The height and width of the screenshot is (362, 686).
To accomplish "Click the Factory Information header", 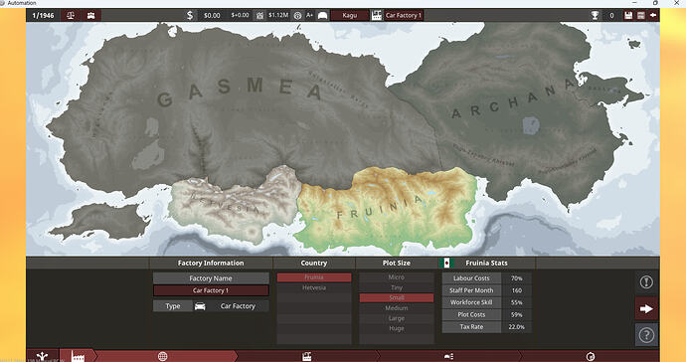I will [211, 264].
